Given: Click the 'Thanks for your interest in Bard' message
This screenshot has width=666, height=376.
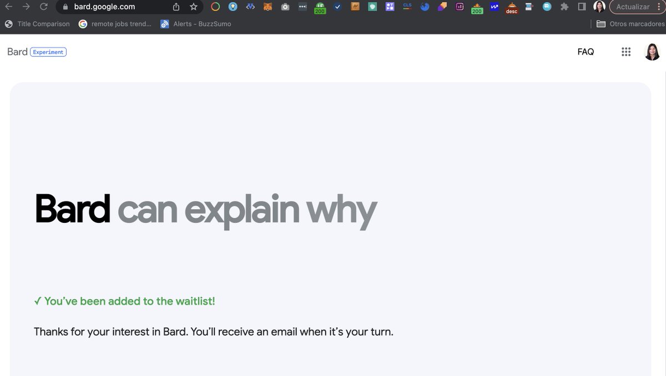Looking at the screenshot, I should pyautogui.click(x=214, y=332).
